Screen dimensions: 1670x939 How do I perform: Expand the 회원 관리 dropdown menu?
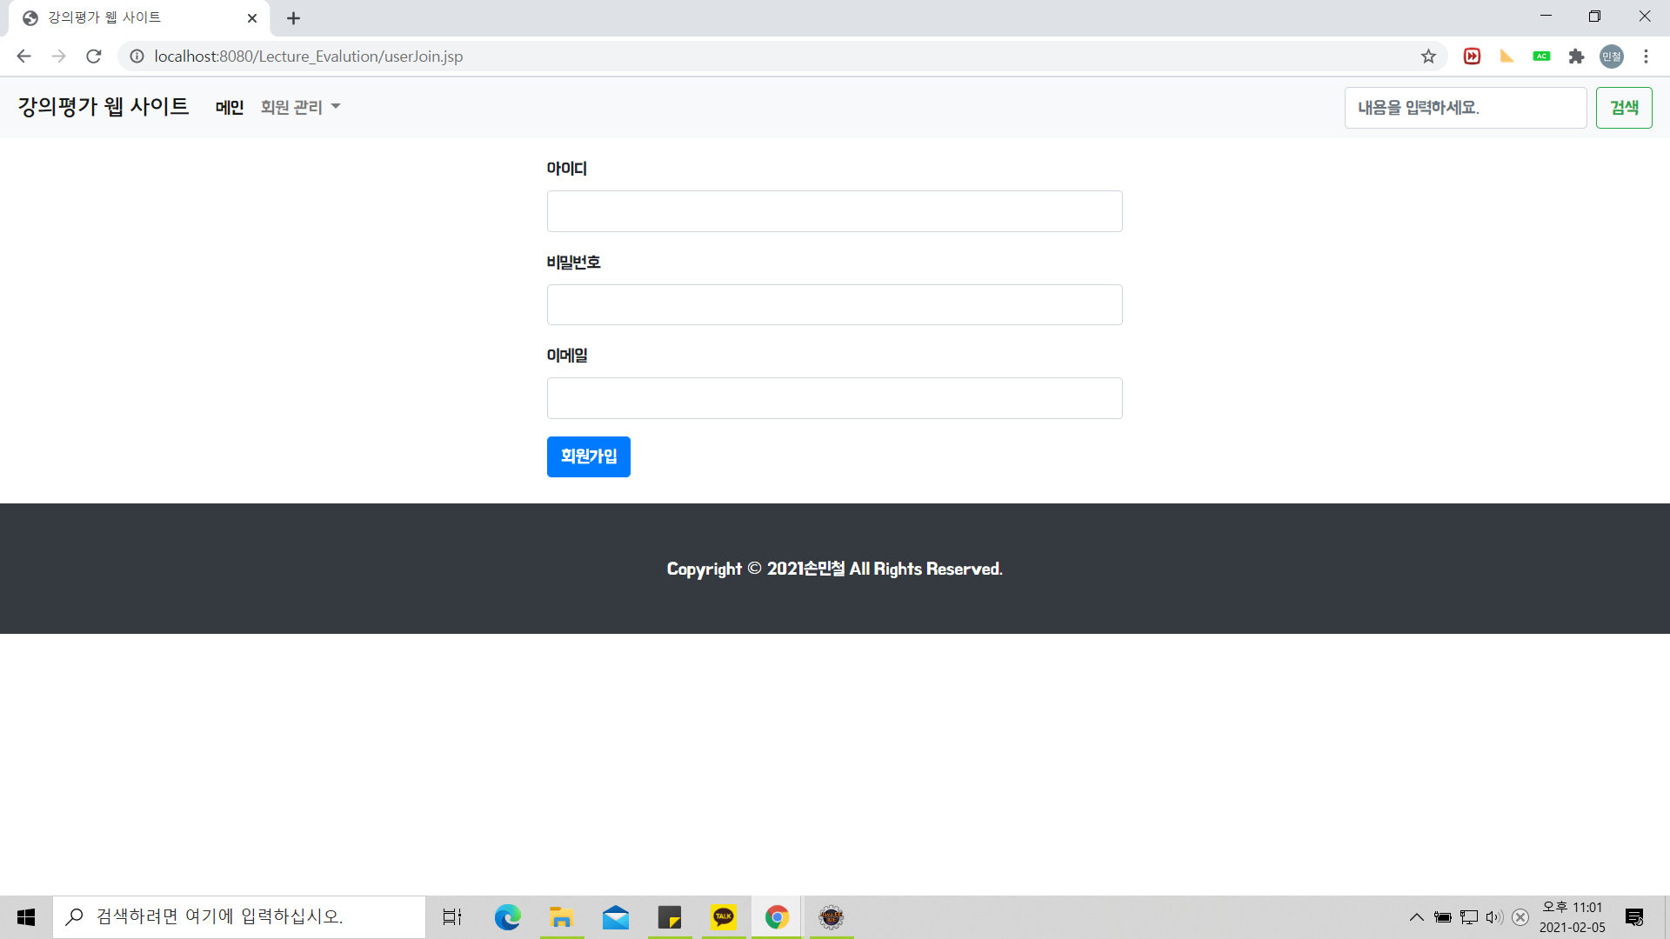[x=300, y=107]
